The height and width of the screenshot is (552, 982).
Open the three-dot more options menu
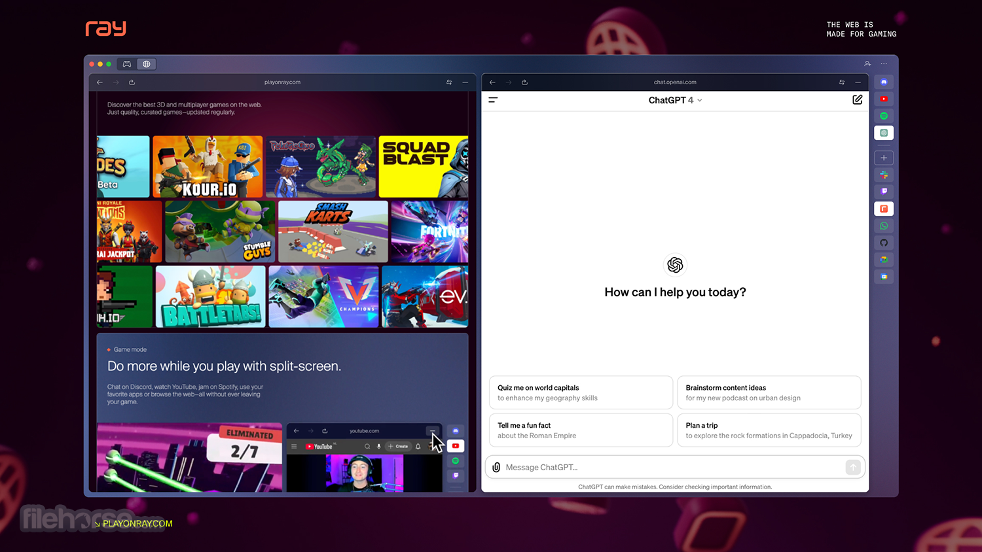pyautogui.click(x=884, y=64)
